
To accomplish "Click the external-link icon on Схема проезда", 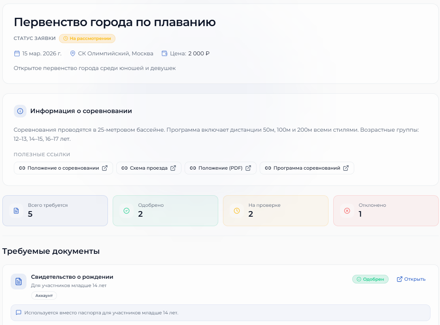I will tap(173, 168).
